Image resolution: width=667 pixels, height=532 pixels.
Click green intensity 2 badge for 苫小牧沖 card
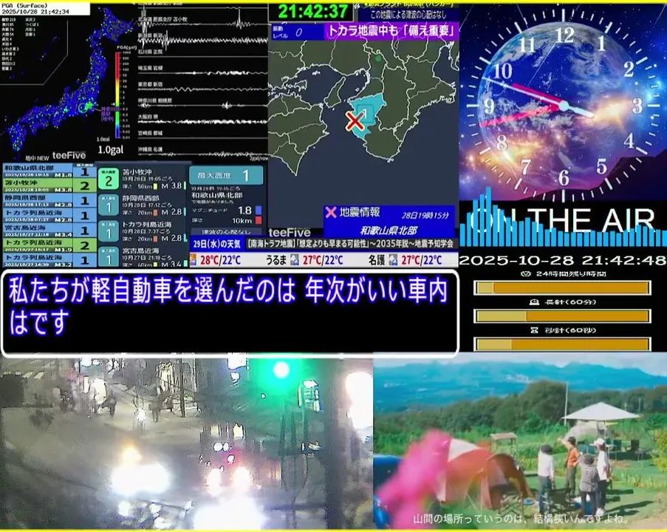tap(109, 179)
